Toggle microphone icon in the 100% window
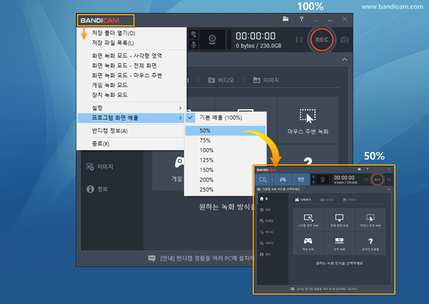The width and height of the screenshot is (429, 304). point(193,45)
